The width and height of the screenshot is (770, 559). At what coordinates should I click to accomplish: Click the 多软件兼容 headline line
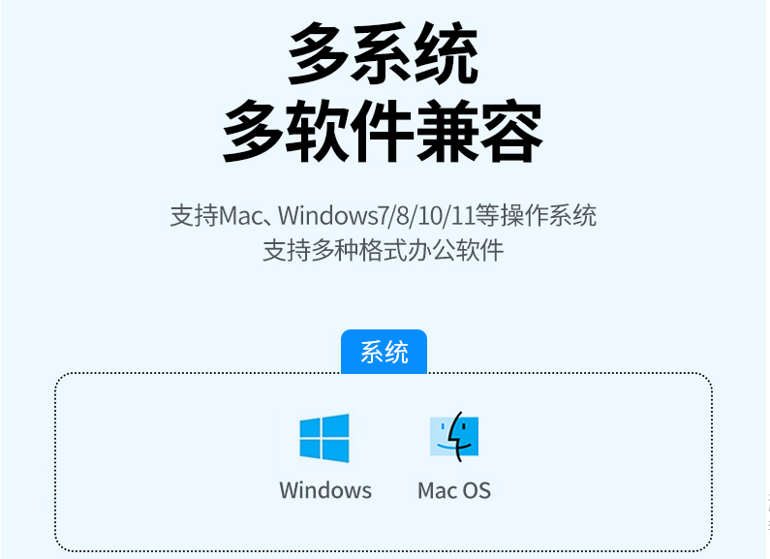tap(383, 131)
